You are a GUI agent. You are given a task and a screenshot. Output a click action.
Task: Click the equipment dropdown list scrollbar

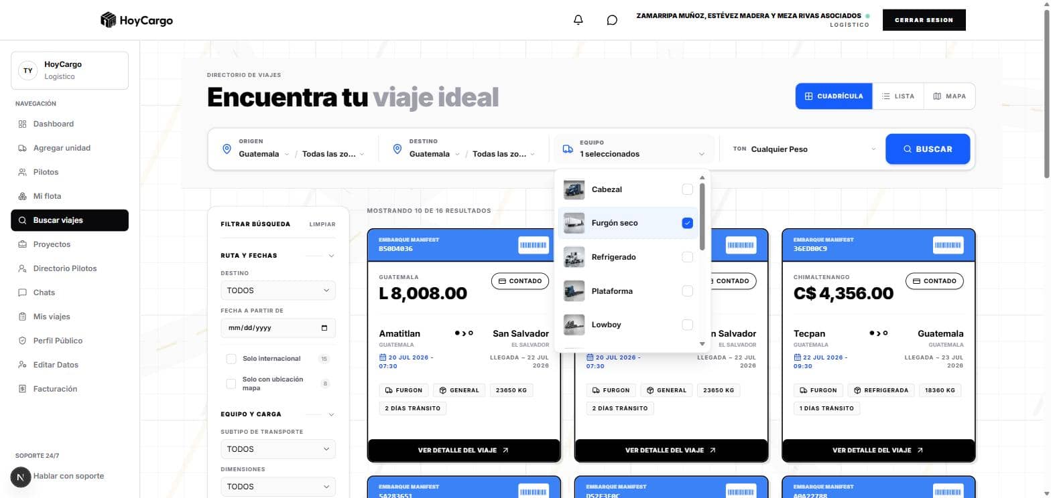tap(702, 216)
